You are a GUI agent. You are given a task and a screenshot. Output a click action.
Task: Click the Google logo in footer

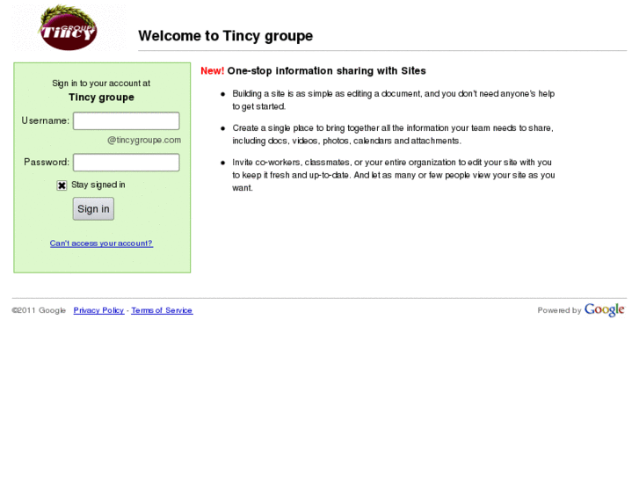tap(605, 310)
